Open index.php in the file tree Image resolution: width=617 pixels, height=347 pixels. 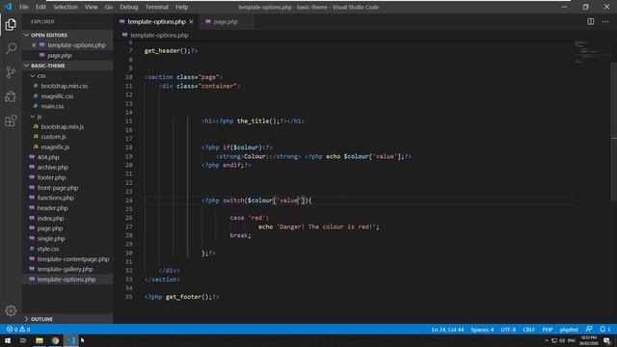coord(50,219)
